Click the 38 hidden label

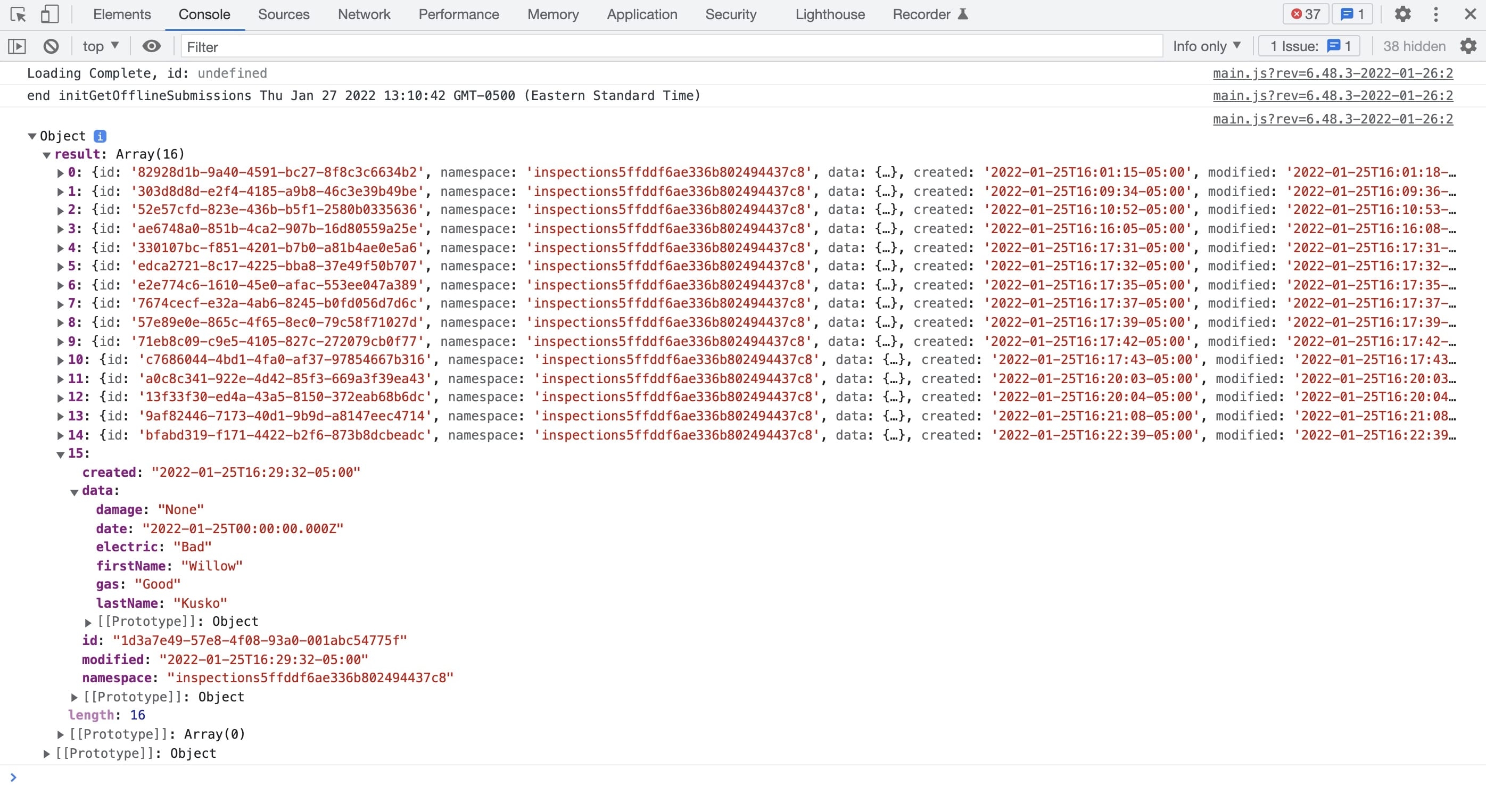[x=1414, y=46]
